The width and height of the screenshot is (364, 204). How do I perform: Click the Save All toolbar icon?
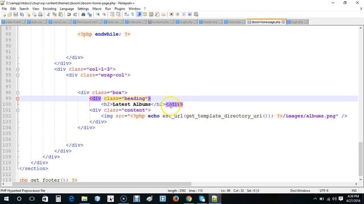pos(22,14)
